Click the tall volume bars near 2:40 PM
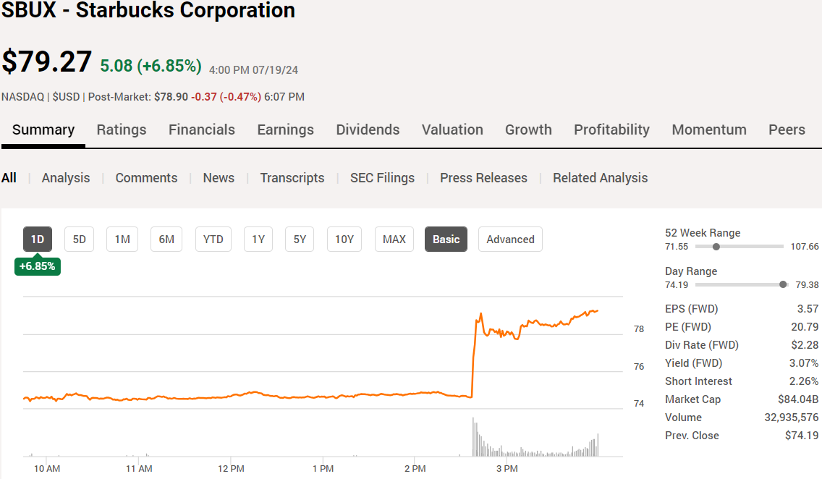Screen dimensions: 822x479 (x=475, y=436)
